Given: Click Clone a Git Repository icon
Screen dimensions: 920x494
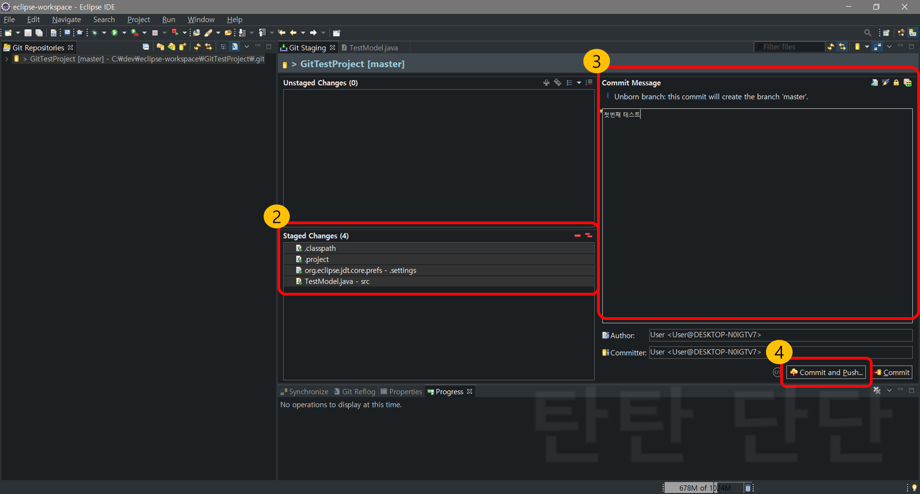Looking at the screenshot, I should pos(172,46).
